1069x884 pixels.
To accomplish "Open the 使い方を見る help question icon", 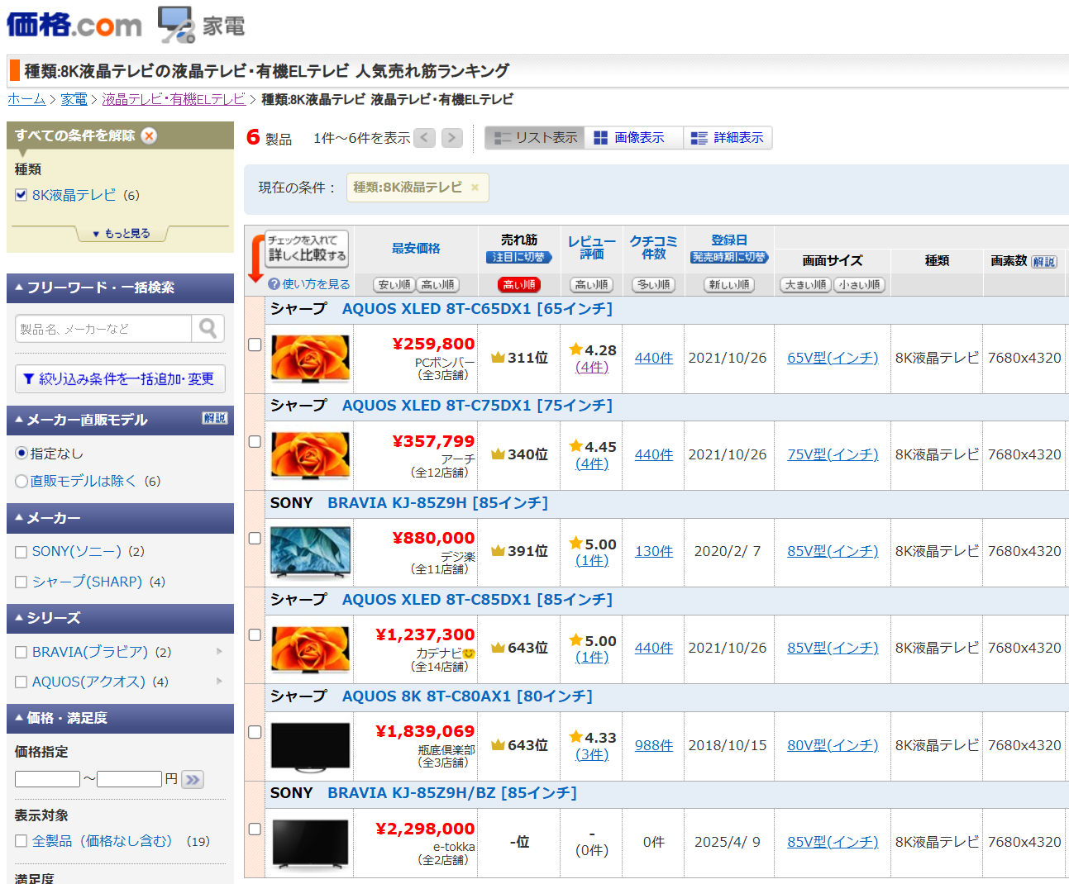I will pyautogui.click(x=274, y=284).
